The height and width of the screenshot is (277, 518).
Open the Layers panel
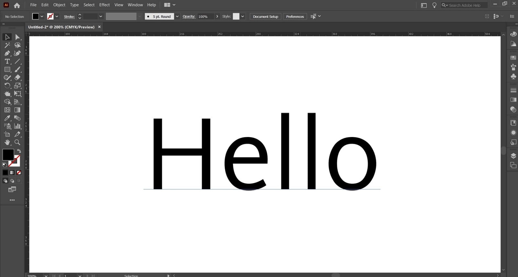coord(513,156)
